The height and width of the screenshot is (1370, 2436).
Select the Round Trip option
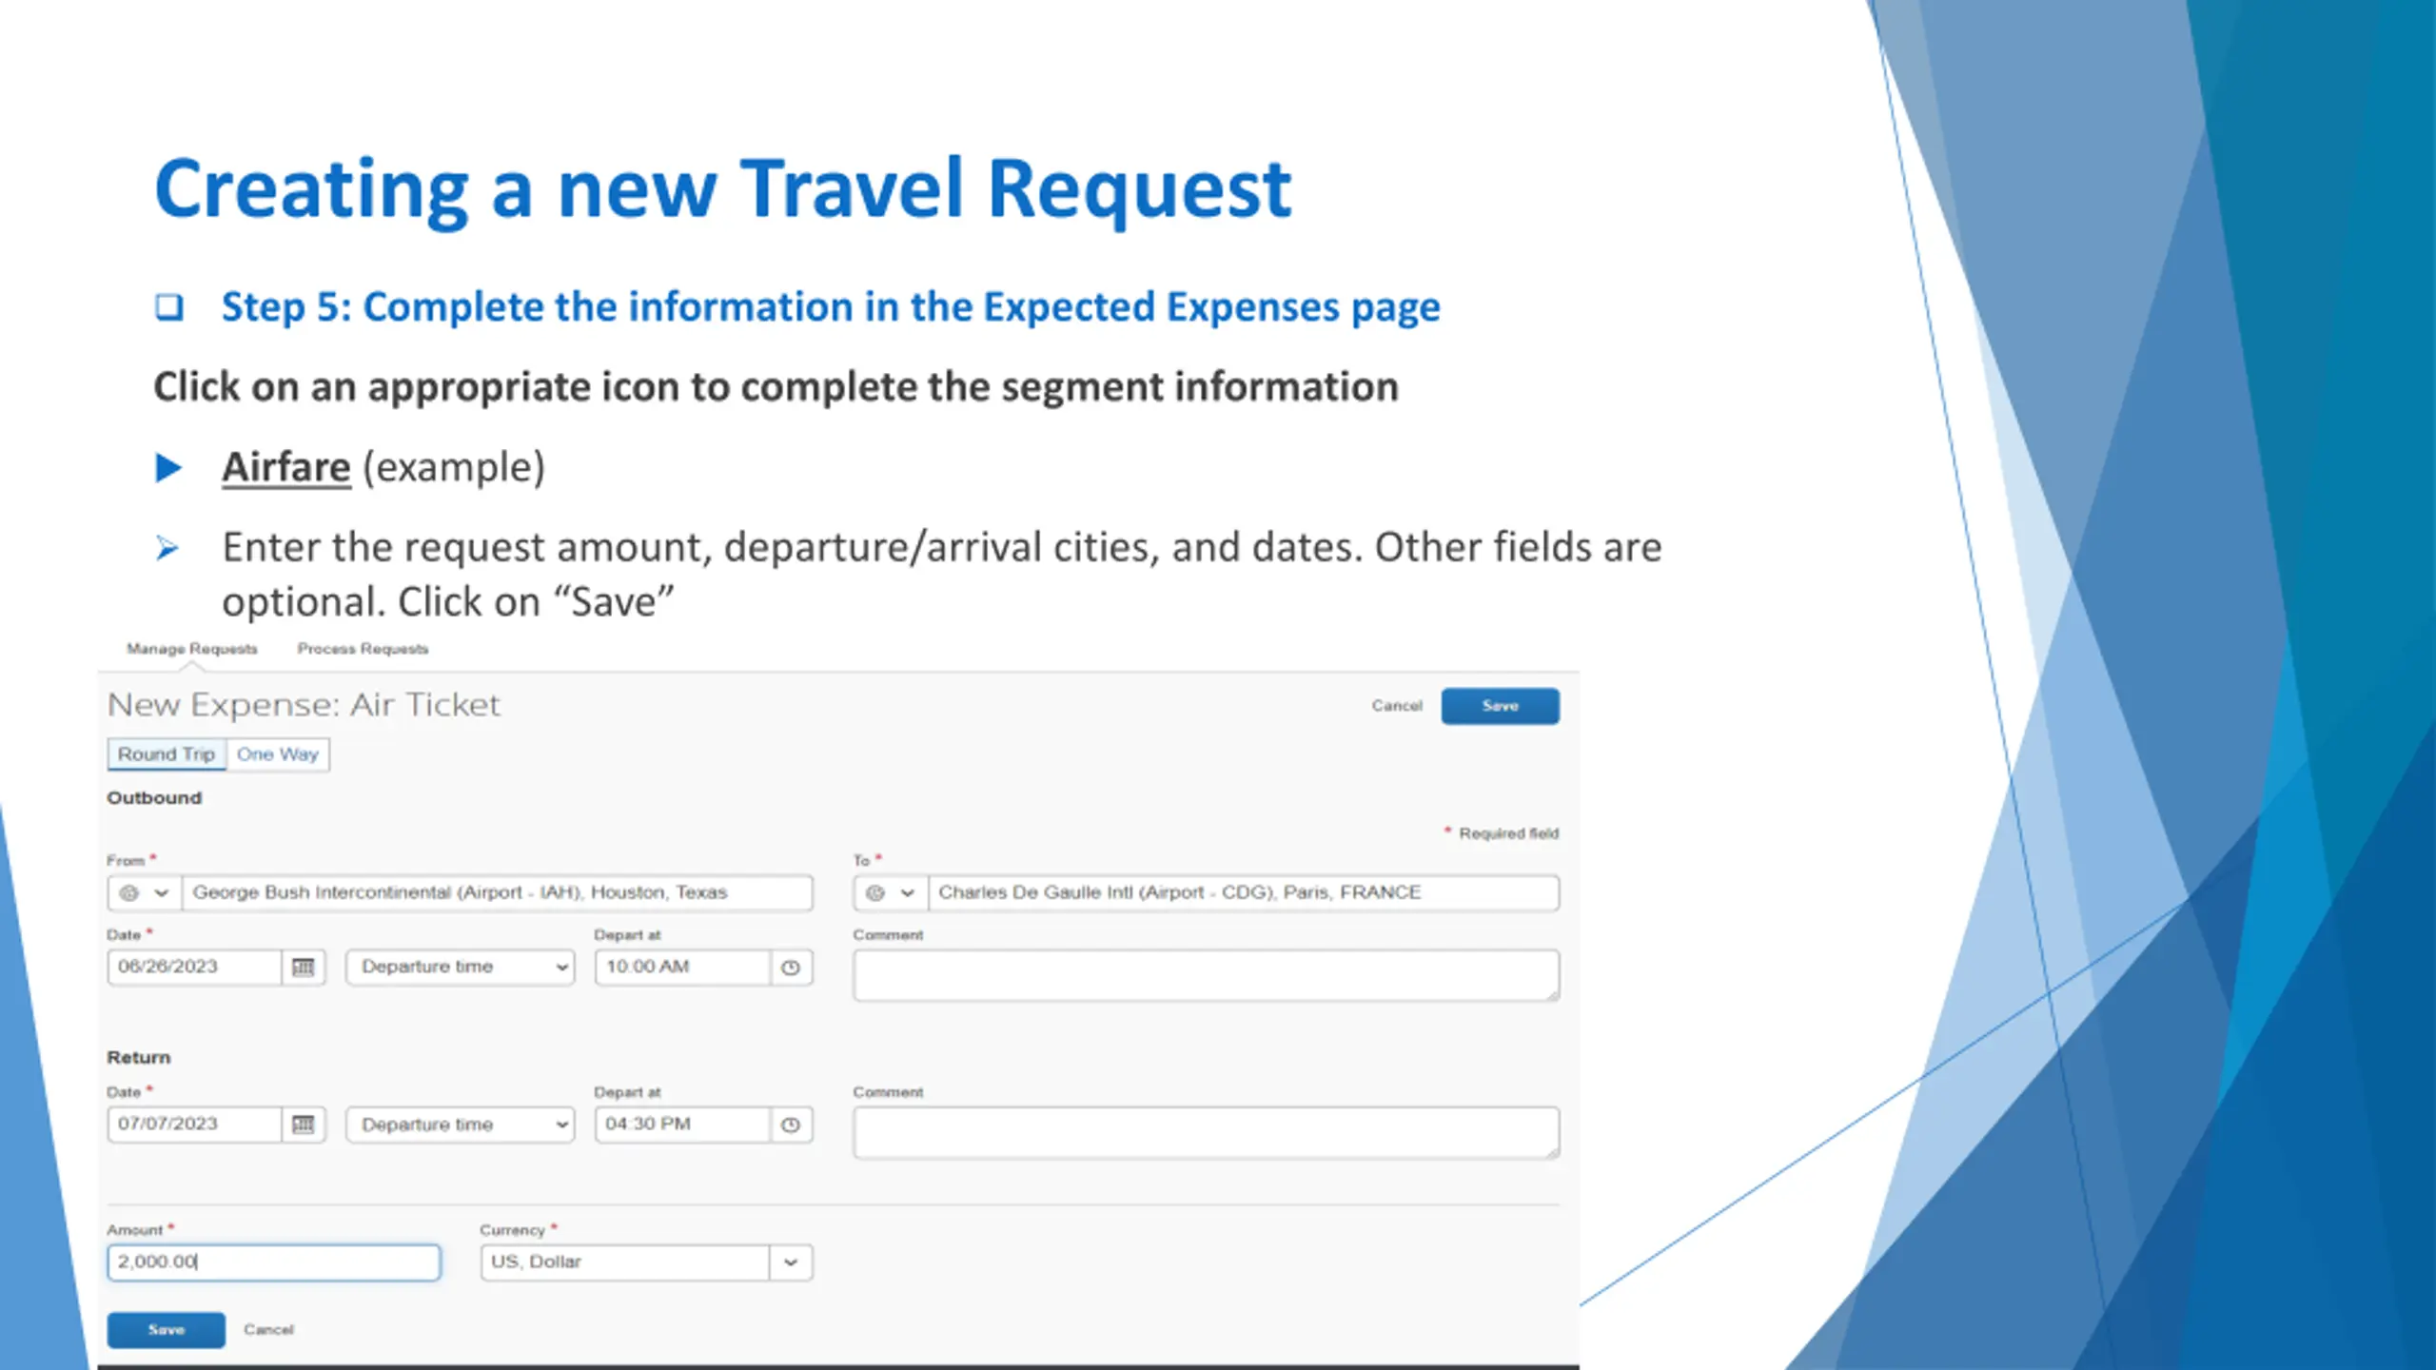[167, 754]
